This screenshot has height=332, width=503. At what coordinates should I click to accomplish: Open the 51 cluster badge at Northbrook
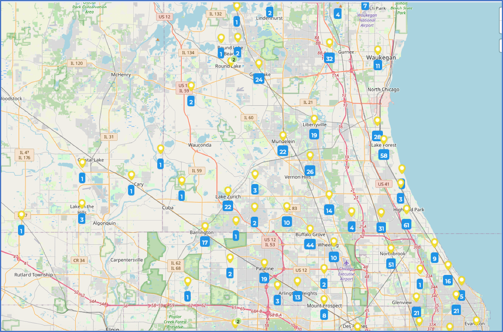(391, 264)
